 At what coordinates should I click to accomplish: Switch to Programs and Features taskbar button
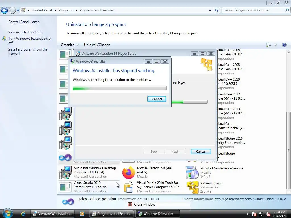112,214
